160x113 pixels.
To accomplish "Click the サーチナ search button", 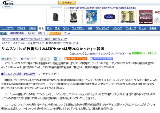I will click(67, 3).
